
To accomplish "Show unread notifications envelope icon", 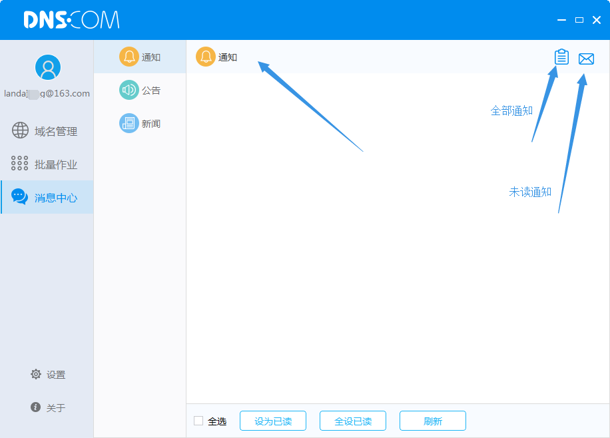I will coord(586,59).
